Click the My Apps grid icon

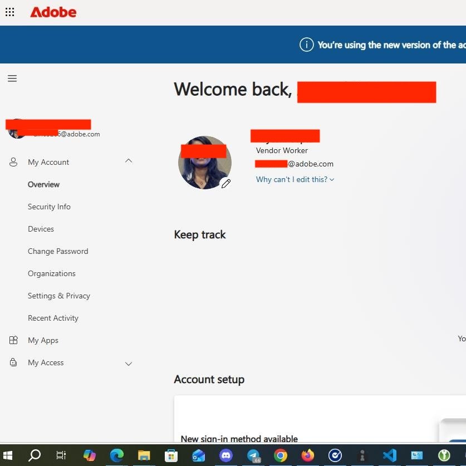tap(13, 340)
